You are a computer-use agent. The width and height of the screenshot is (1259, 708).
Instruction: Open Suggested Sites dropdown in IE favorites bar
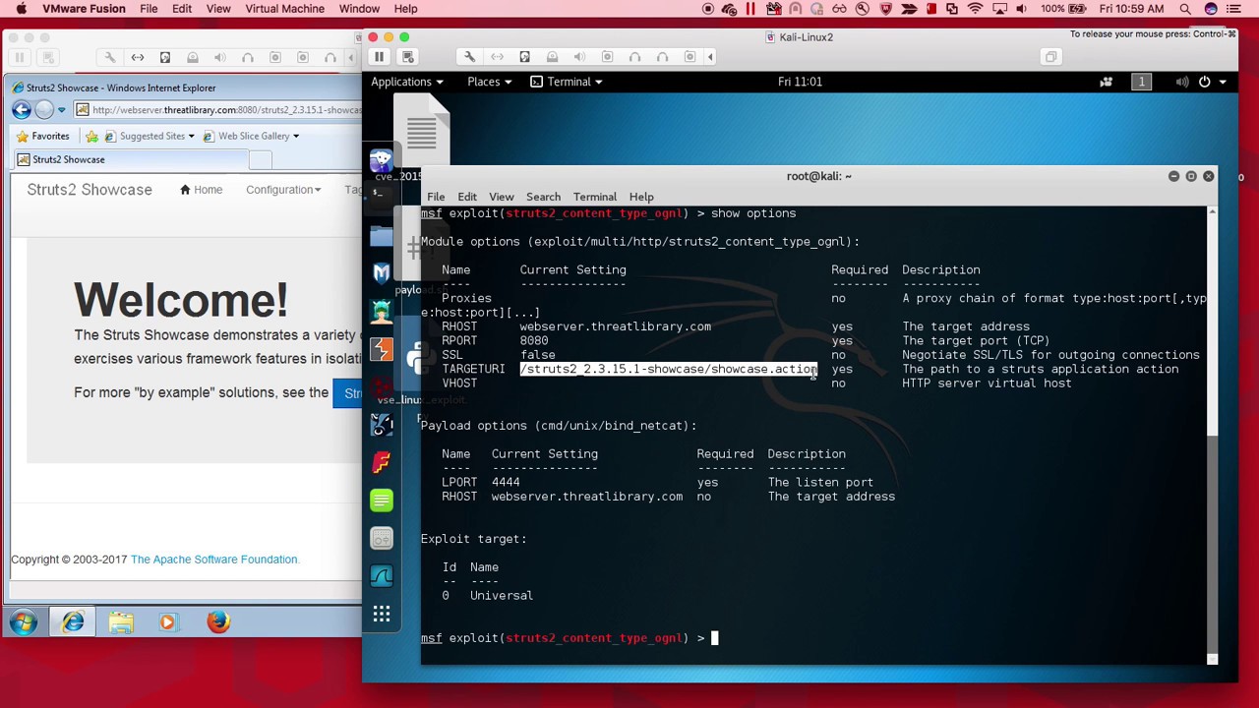pyautogui.click(x=150, y=136)
